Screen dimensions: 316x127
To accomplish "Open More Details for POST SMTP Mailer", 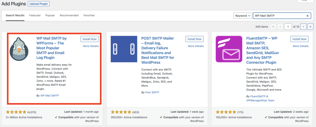I will pyautogui.click(x=196, y=46).
